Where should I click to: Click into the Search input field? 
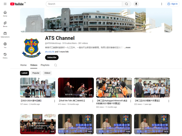coord(84,4)
